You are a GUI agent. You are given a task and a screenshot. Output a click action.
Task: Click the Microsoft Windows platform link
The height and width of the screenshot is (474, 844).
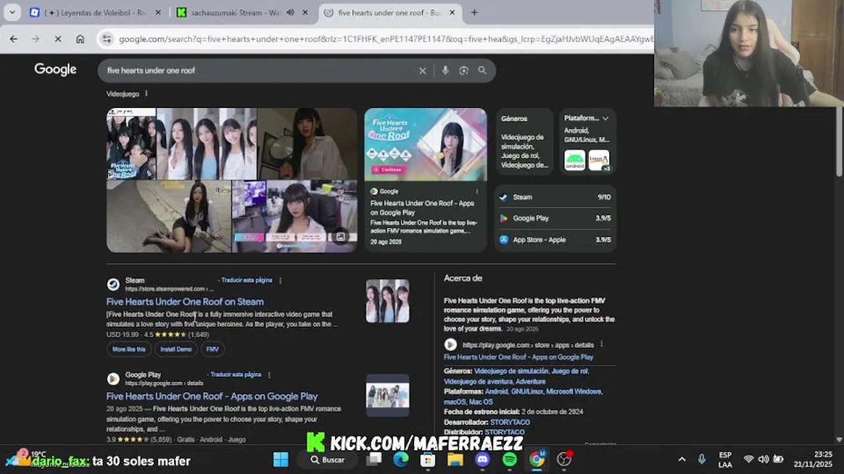(574, 392)
